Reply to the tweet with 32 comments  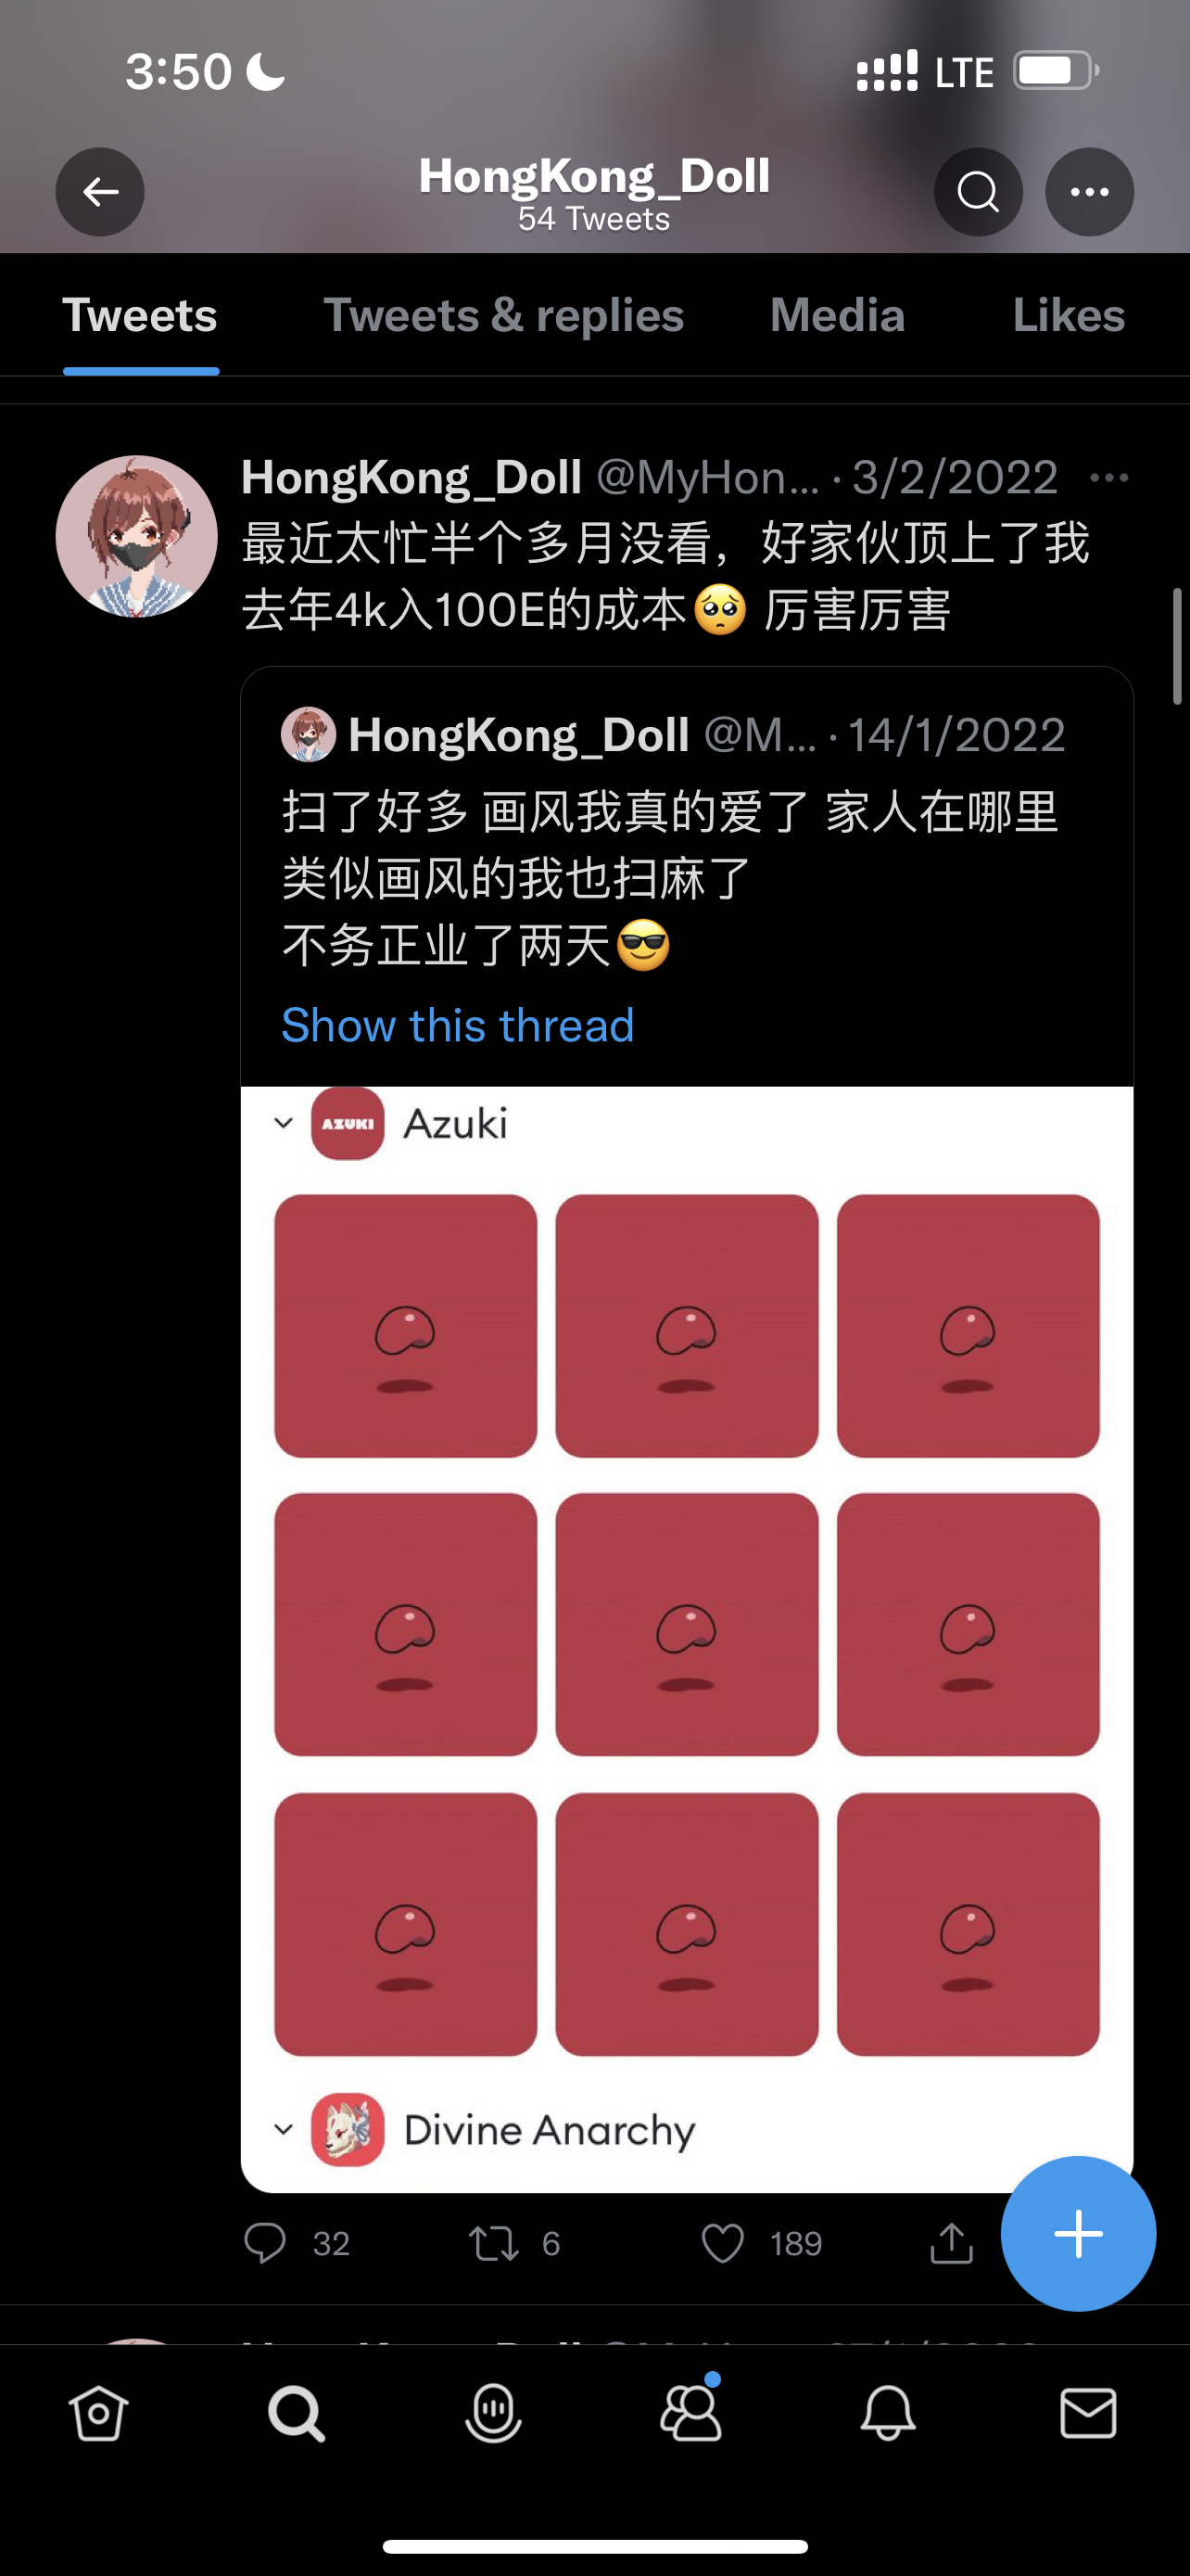pyautogui.click(x=265, y=2243)
